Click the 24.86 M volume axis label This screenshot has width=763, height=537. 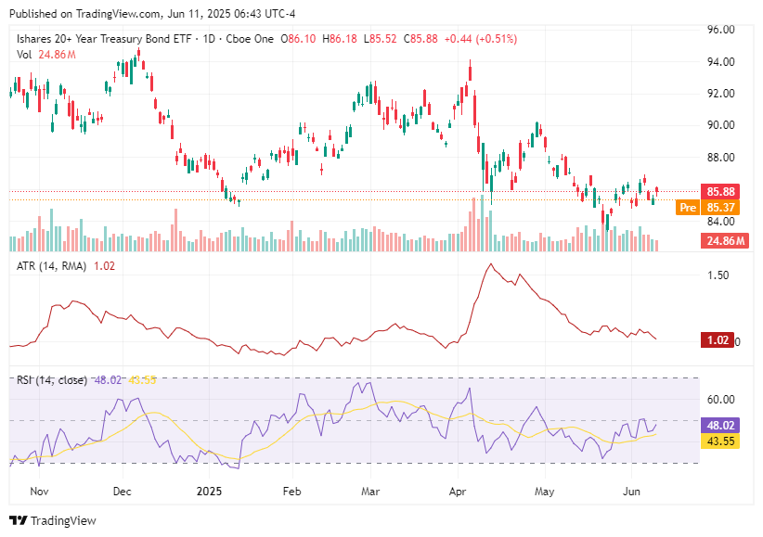click(x=725, y=241)
